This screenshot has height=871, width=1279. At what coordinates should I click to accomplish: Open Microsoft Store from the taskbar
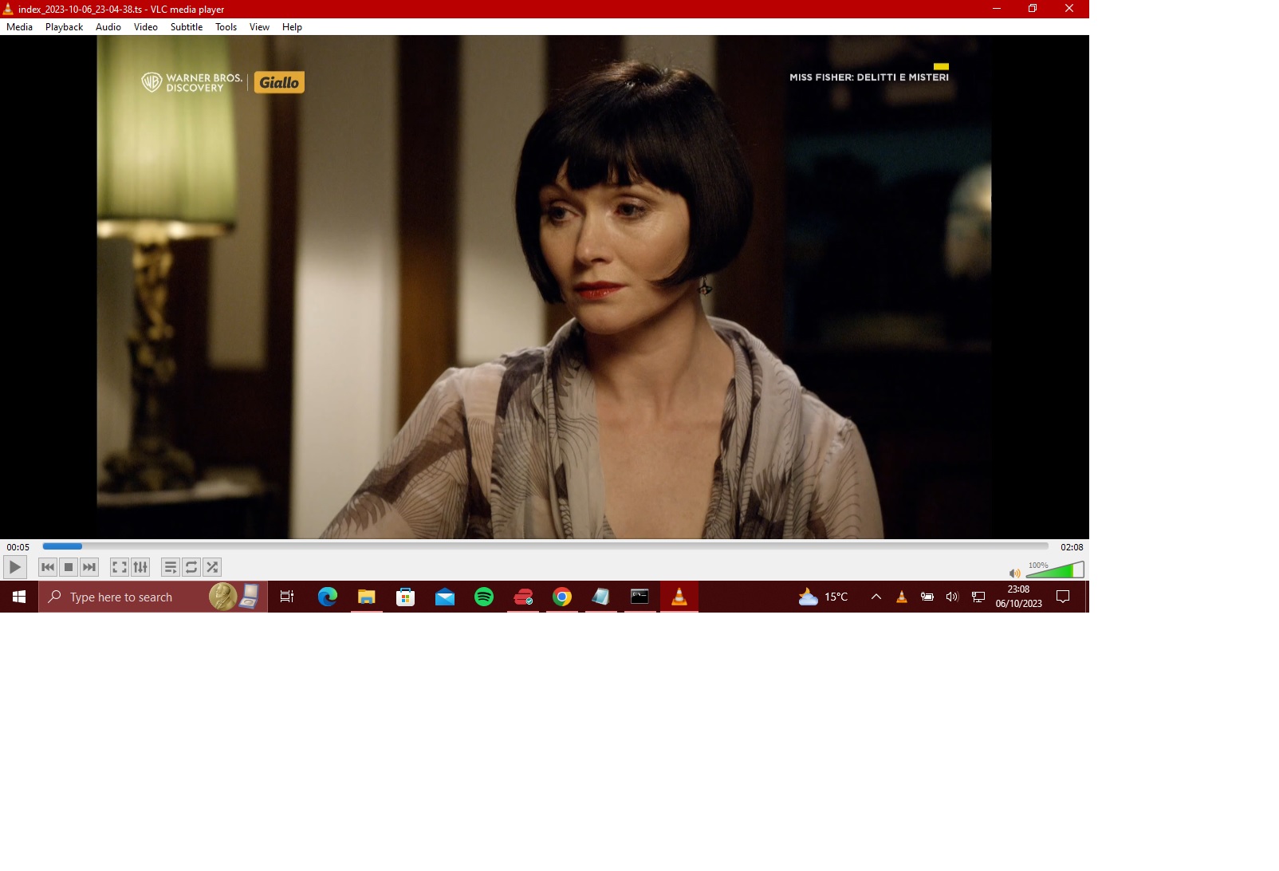405,597
